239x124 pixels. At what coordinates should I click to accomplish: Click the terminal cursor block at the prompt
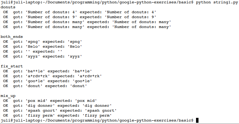point(197,120)
